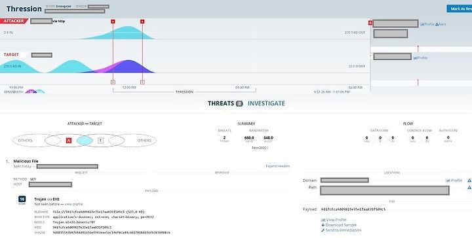The width and height of the screenshot is (472, 238).
Task: Click the bandwidth overview mini chart
Action: point(35,92)
